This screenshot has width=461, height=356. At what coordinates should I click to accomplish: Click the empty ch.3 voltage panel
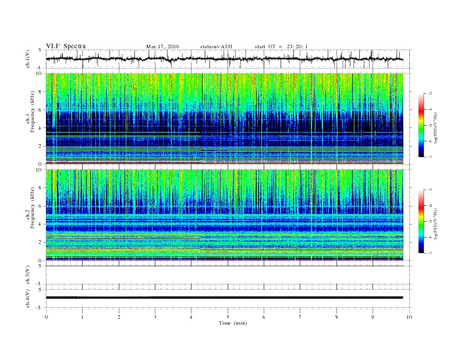[228, 275]
